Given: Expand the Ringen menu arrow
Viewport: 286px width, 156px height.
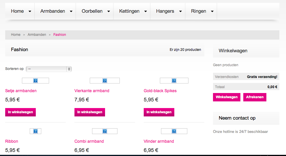Looking at the screenshot, I should coord(212,11).
